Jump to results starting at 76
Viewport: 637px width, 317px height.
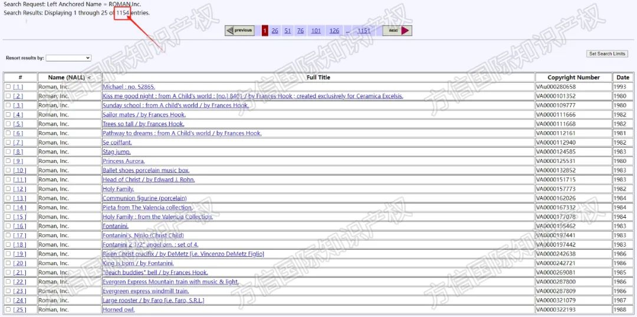click(x=300, y=31)
